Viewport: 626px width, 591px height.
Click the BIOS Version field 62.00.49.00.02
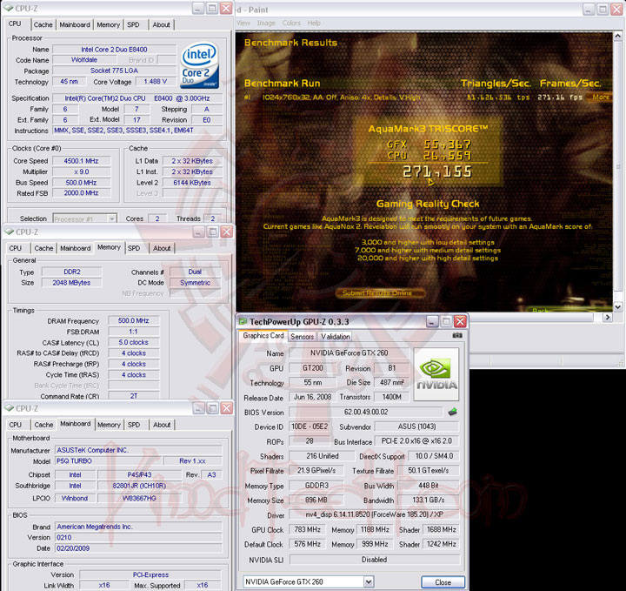(x=366, y=412)
